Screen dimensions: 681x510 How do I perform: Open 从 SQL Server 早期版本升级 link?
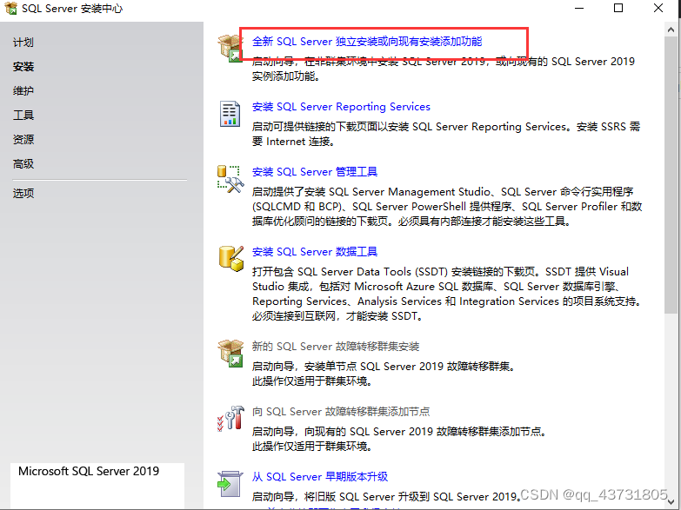tap(320, 477)
